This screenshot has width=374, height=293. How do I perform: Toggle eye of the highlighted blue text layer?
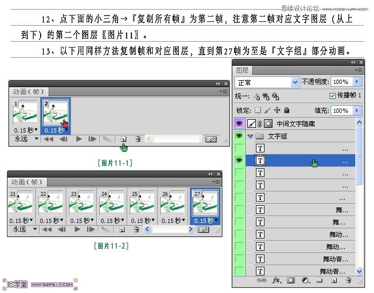[239, 160]
